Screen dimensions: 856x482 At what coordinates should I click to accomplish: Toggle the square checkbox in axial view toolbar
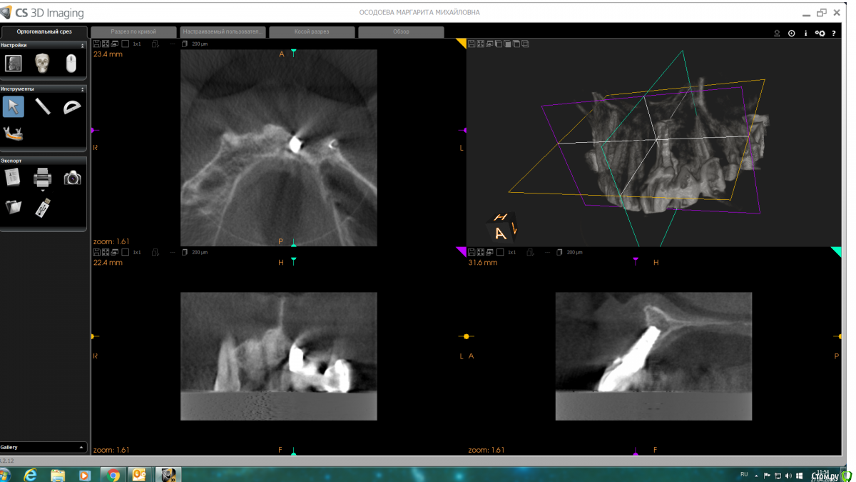coord(125,44)
